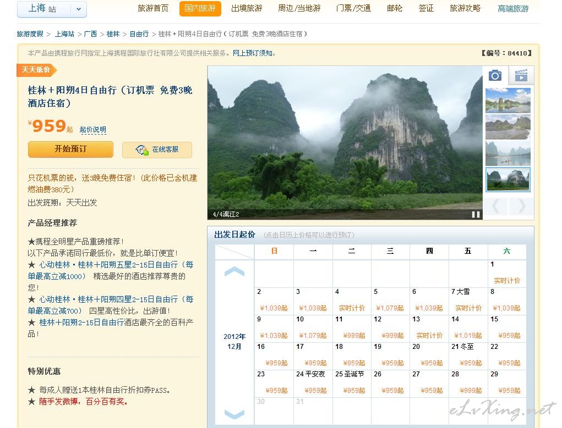Open the 邮轮 nav tab
The image size is (562, 428).
pos(395,8)
